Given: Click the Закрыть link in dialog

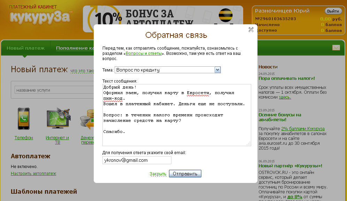Looking at the screenshot, I should [x=158, y=174].
